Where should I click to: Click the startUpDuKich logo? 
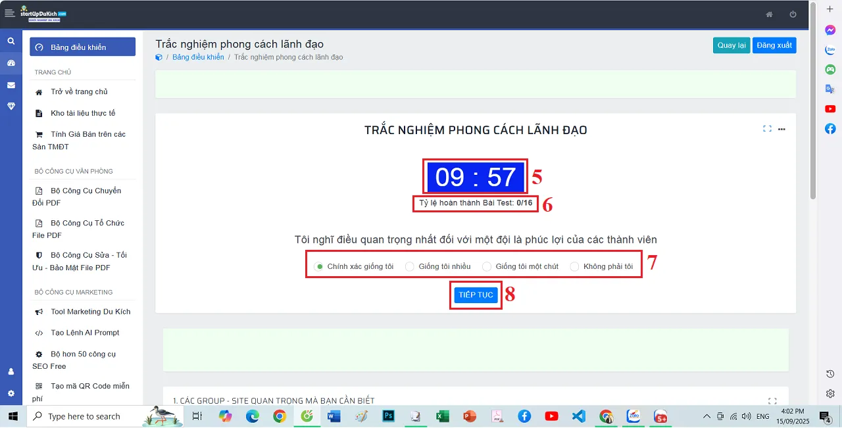43,13
